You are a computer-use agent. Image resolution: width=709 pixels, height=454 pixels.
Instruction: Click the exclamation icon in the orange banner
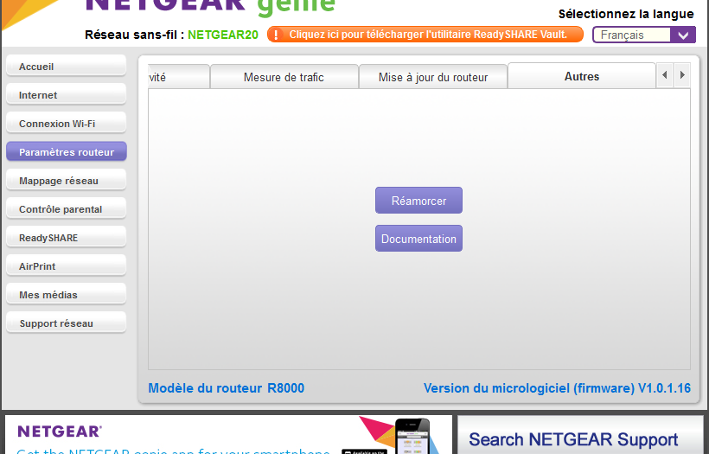[276, 35]
